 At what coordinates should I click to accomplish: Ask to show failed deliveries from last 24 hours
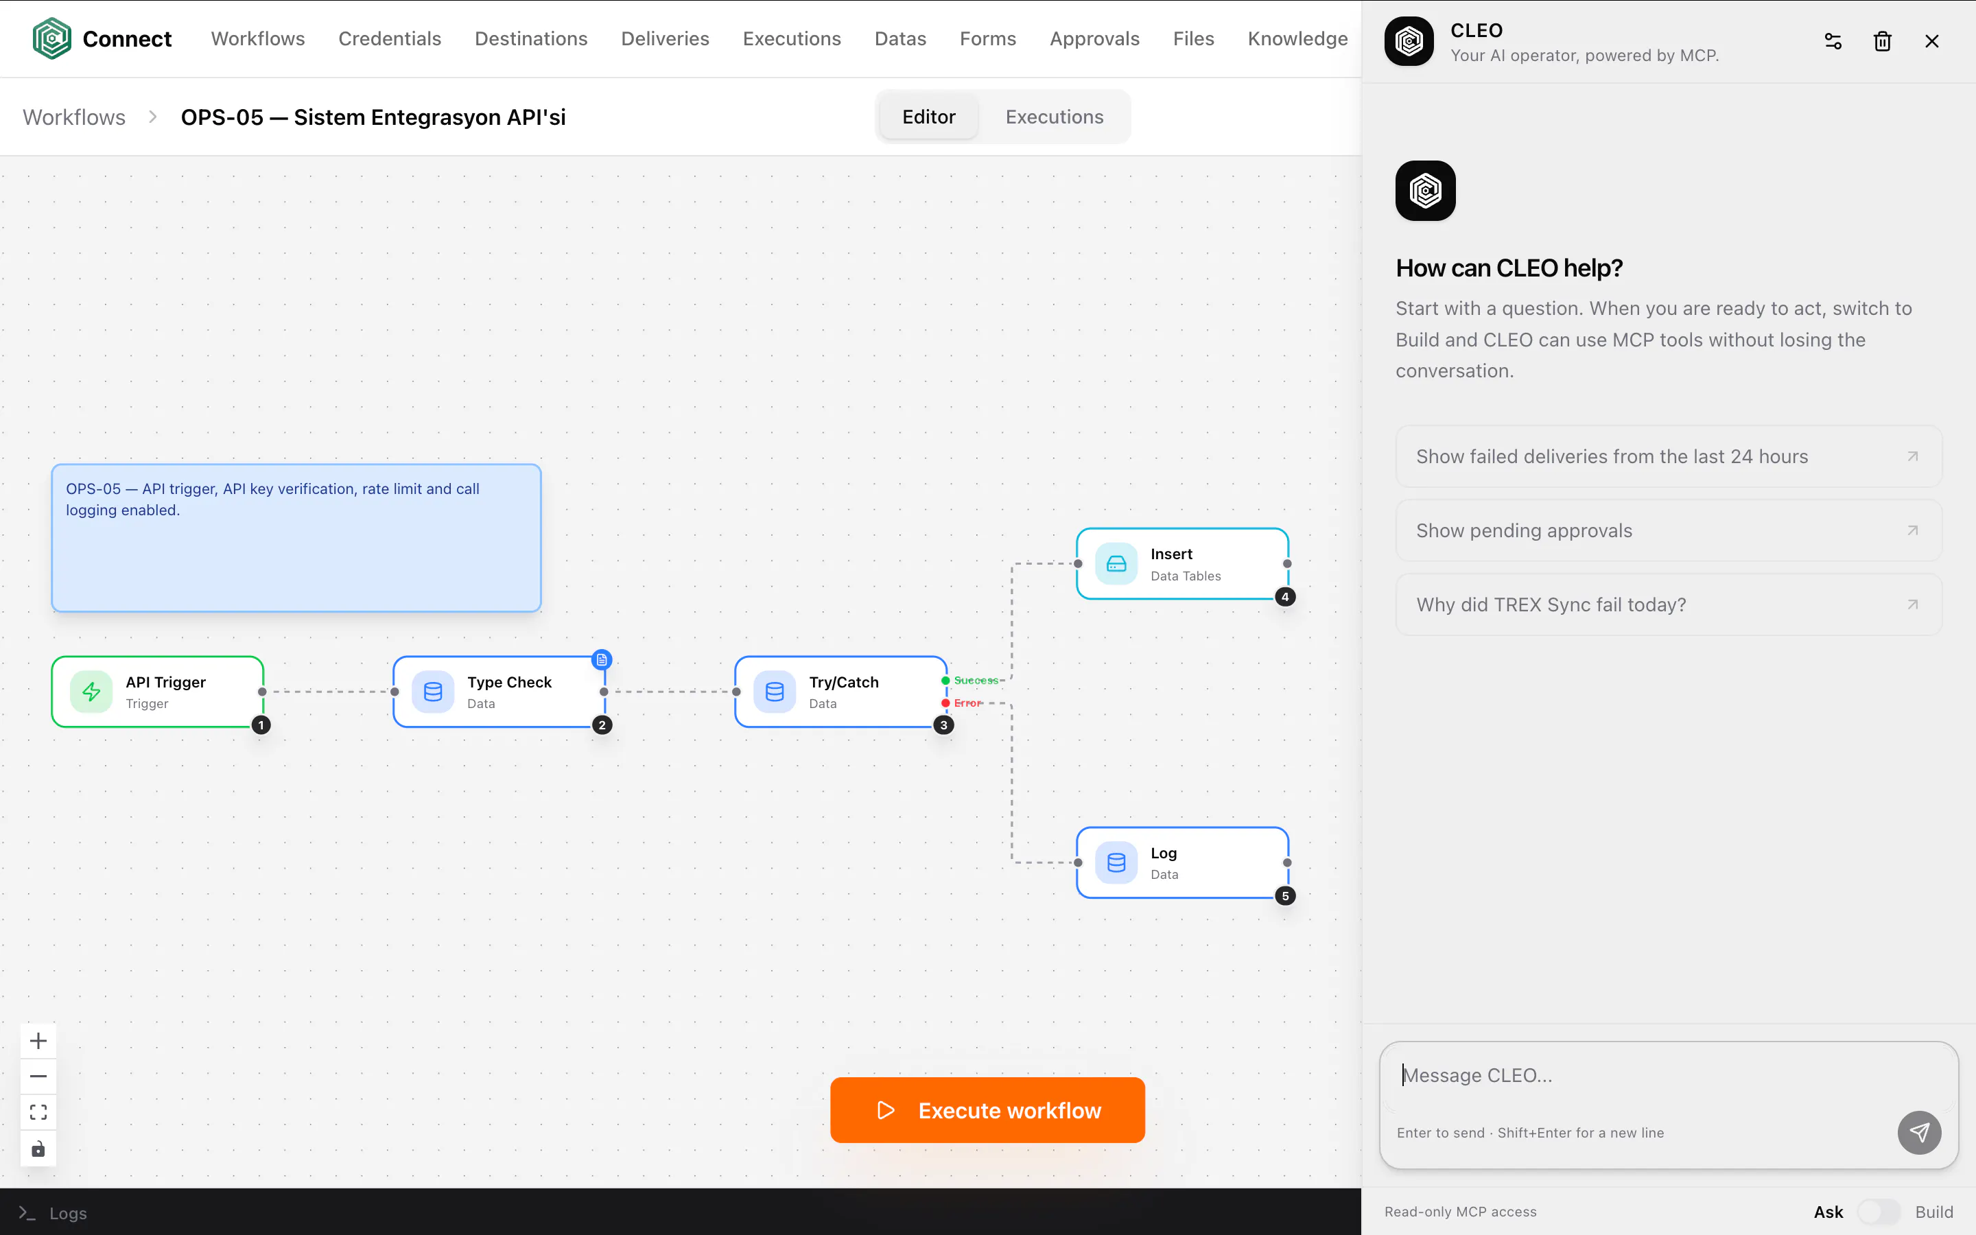tap(1668, 456)
